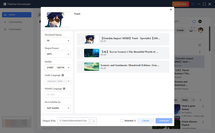Click the Downloading sidebar icon
Image resolution: width=215 pixels, height=133 pixels.
[5, 22]
